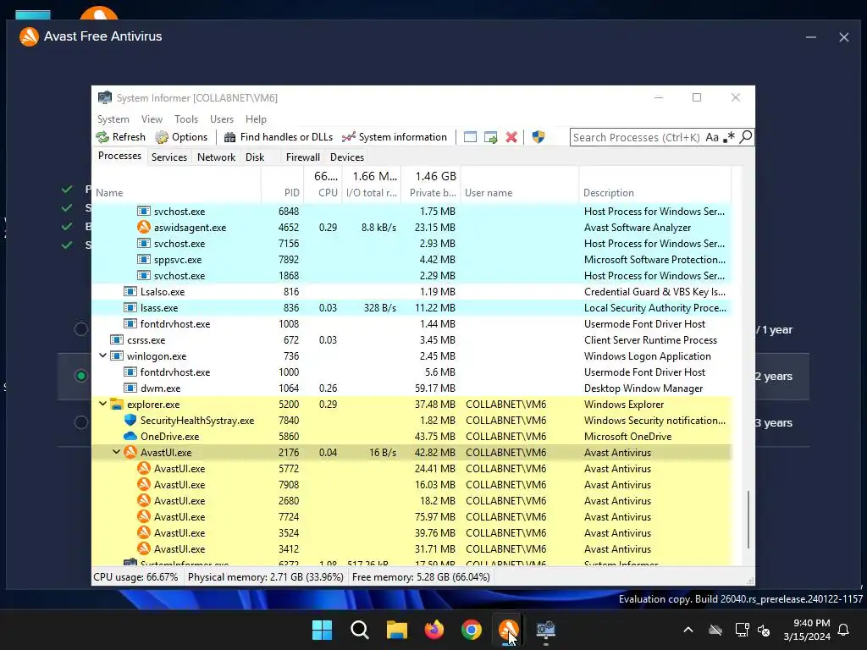Viewport: 867px width, 650px height.
Task: Open the View menu
Action: (152, 119)
